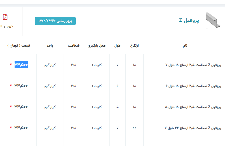Click the ضخامت column header
Viewport: 225px width, 146px height.
coord(73,46)
